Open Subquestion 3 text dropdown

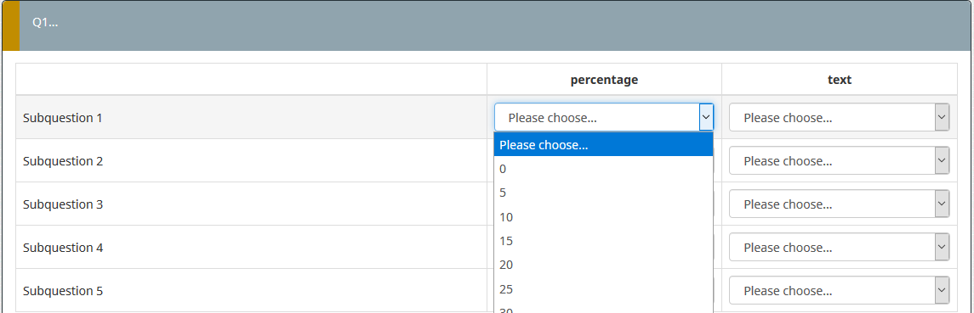tap(840, 204)
